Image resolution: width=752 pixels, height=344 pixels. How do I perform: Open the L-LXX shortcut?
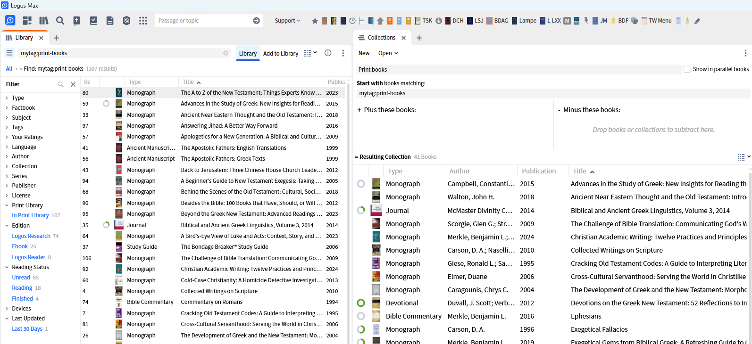(x=550, y=21)
